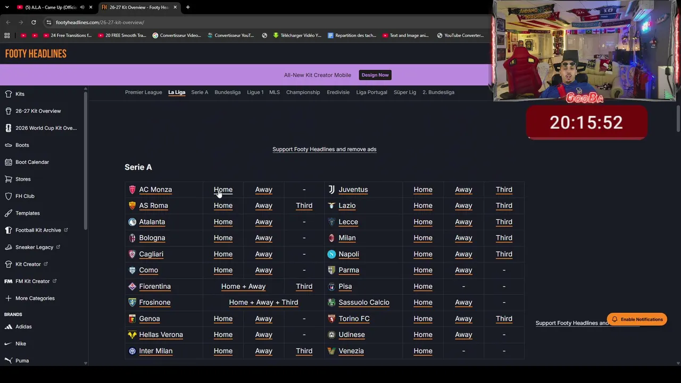Mute the A.L.A tab audio icon

[x=82, y=7]
